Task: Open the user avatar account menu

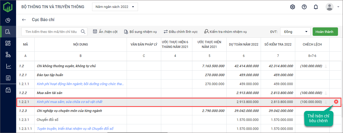Action: pyautogui.click(x=332, y=7)
